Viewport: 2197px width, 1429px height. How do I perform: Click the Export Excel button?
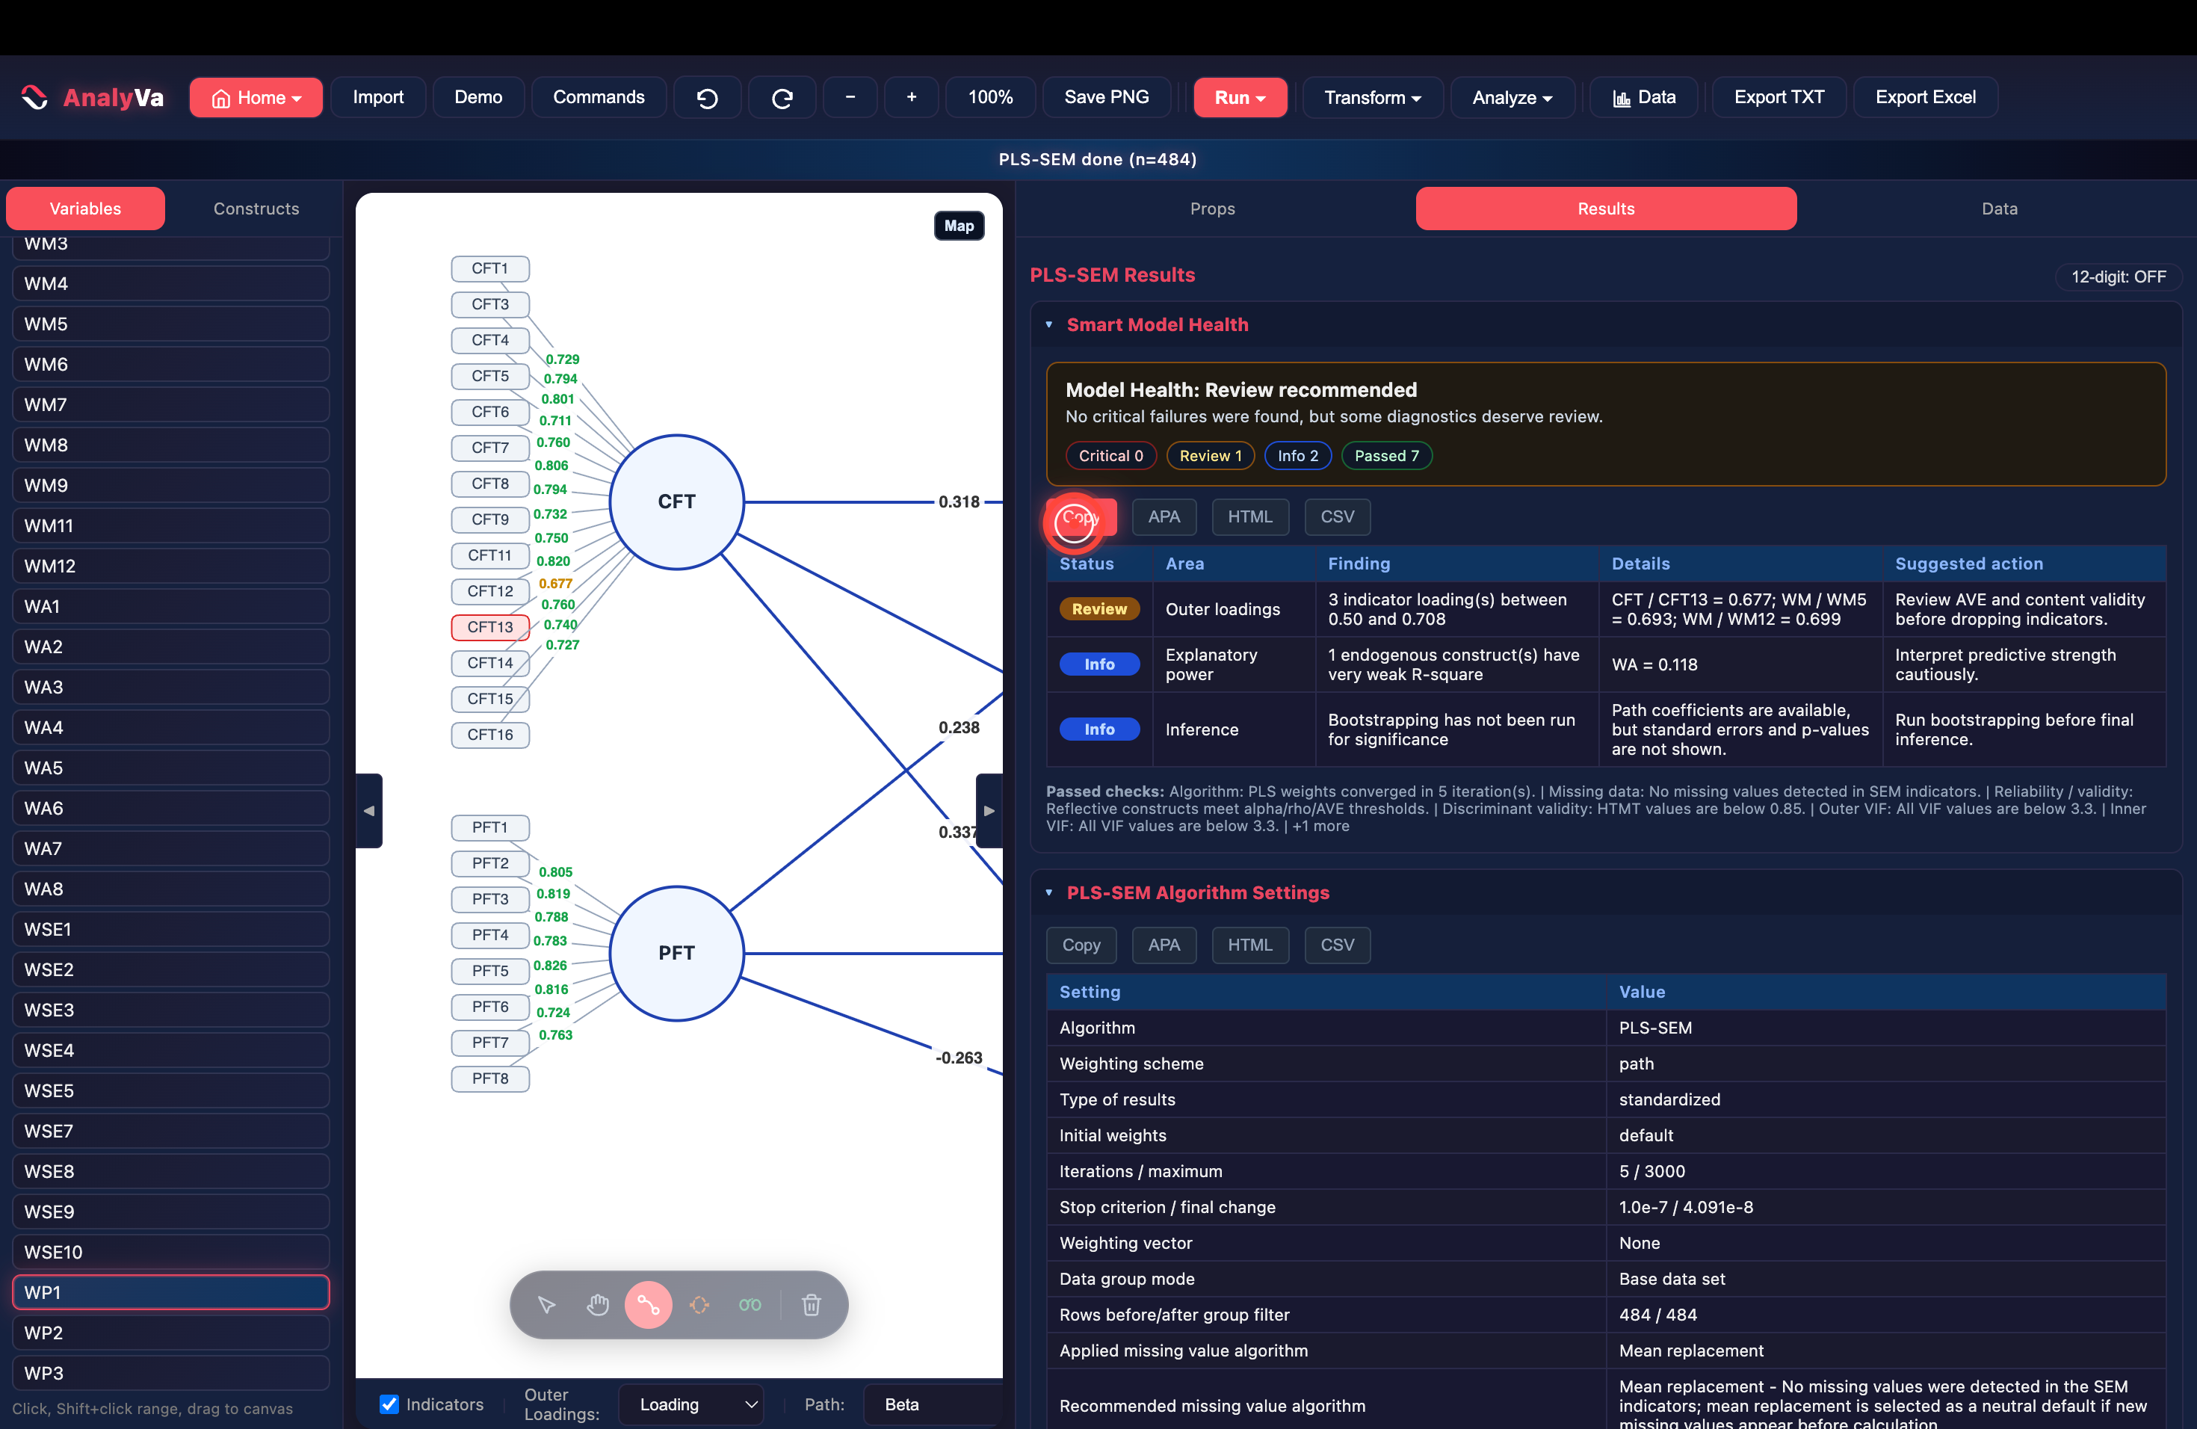coord(1926,97)
